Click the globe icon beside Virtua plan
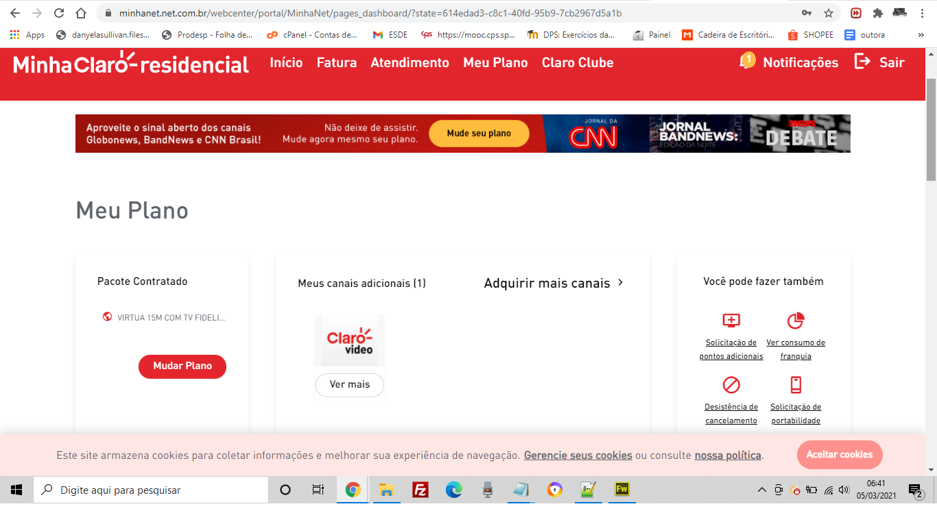Screen dimensions: 937x526 click(x=107, y=317)
